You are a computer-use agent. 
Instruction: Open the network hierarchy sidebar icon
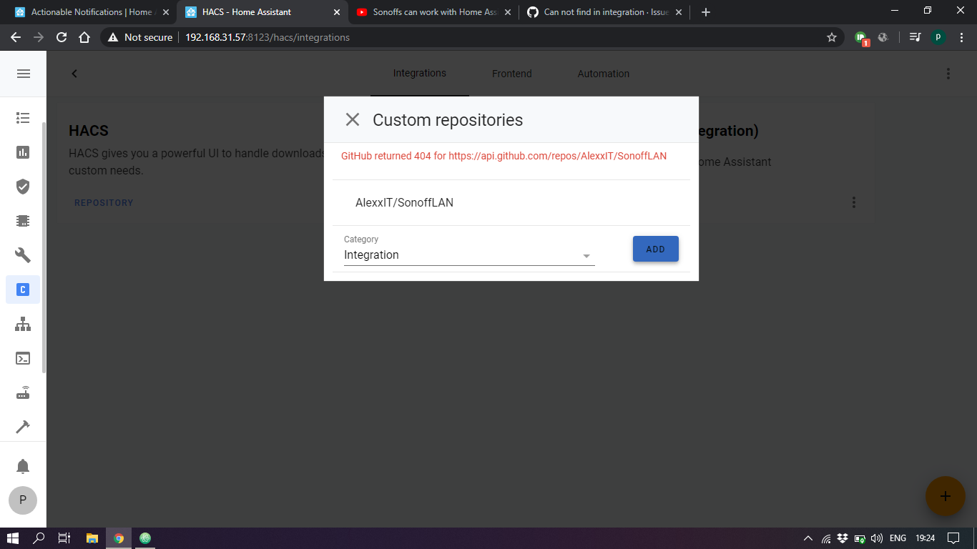point(23,324)
